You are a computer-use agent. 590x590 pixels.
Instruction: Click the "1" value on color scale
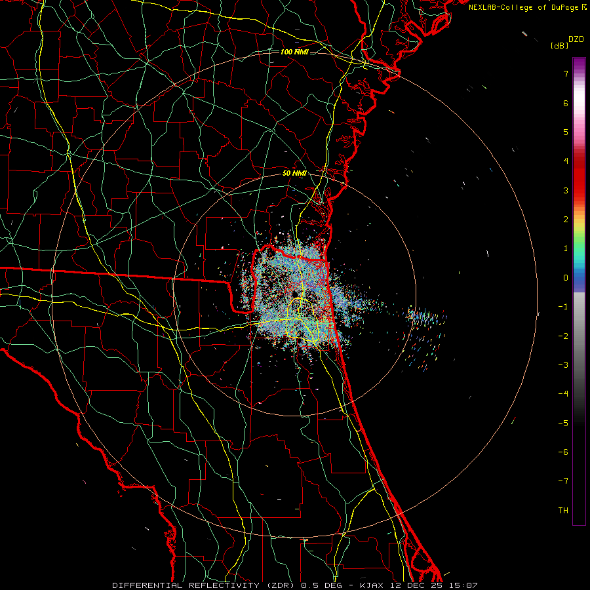pyautogui.click(x=566, y=248)
